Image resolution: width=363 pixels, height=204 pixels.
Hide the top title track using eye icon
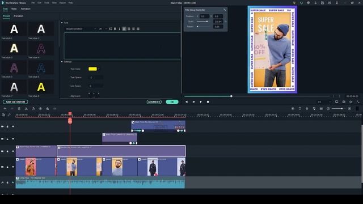(13, 126)
